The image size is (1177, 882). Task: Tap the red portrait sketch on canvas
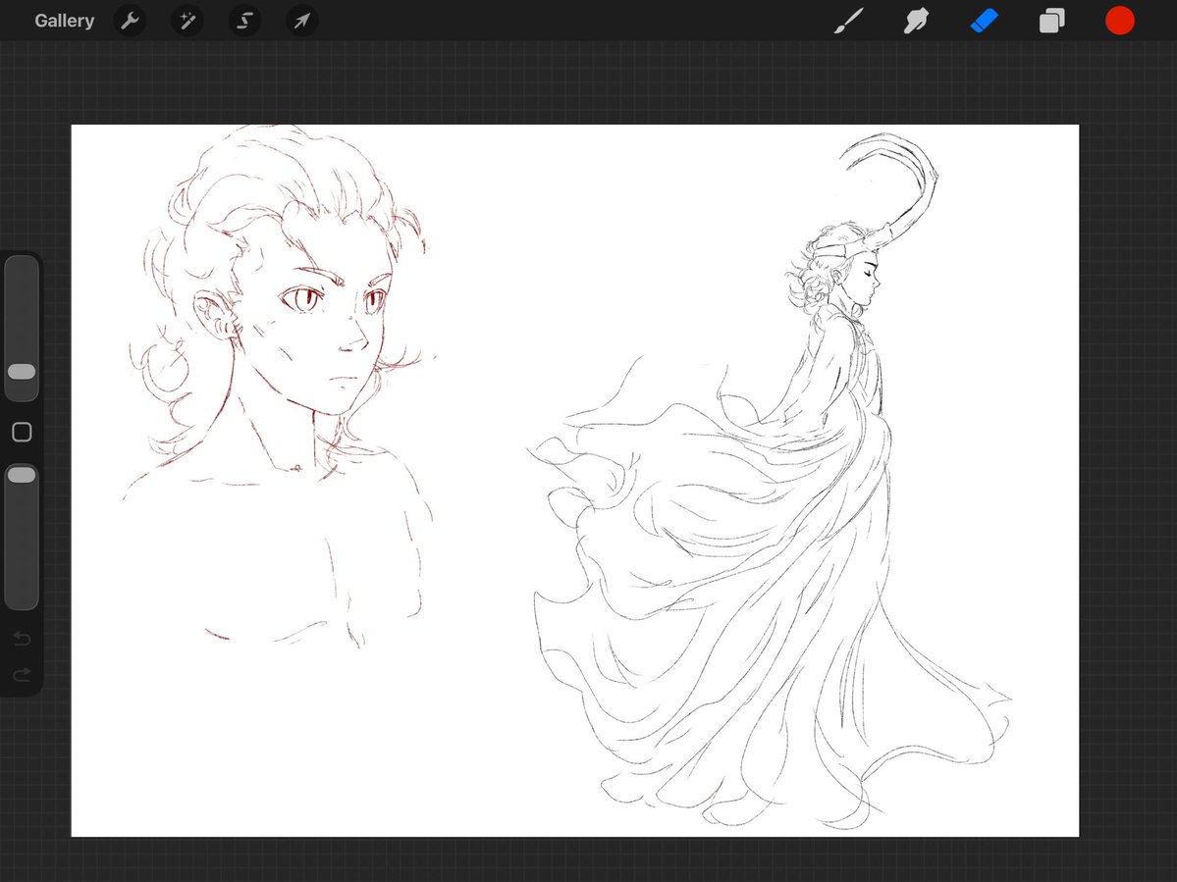[278, 387]
